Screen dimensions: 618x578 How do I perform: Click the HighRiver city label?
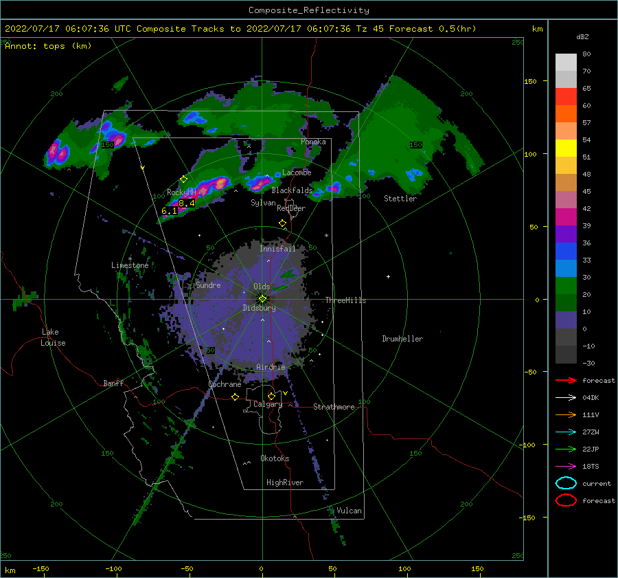pyautogui.click(x=285, y=482)
